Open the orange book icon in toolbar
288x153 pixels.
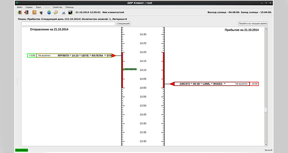point(34,12)
